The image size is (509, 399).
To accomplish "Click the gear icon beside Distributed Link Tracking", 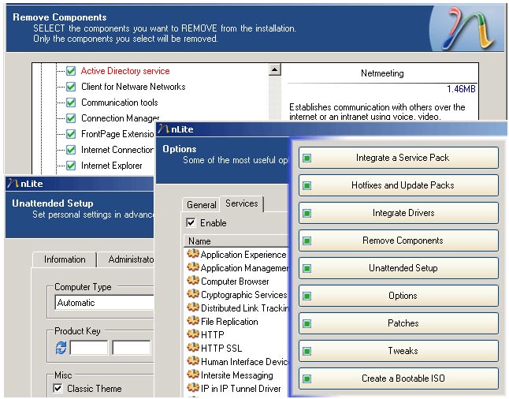I will 193,307.
